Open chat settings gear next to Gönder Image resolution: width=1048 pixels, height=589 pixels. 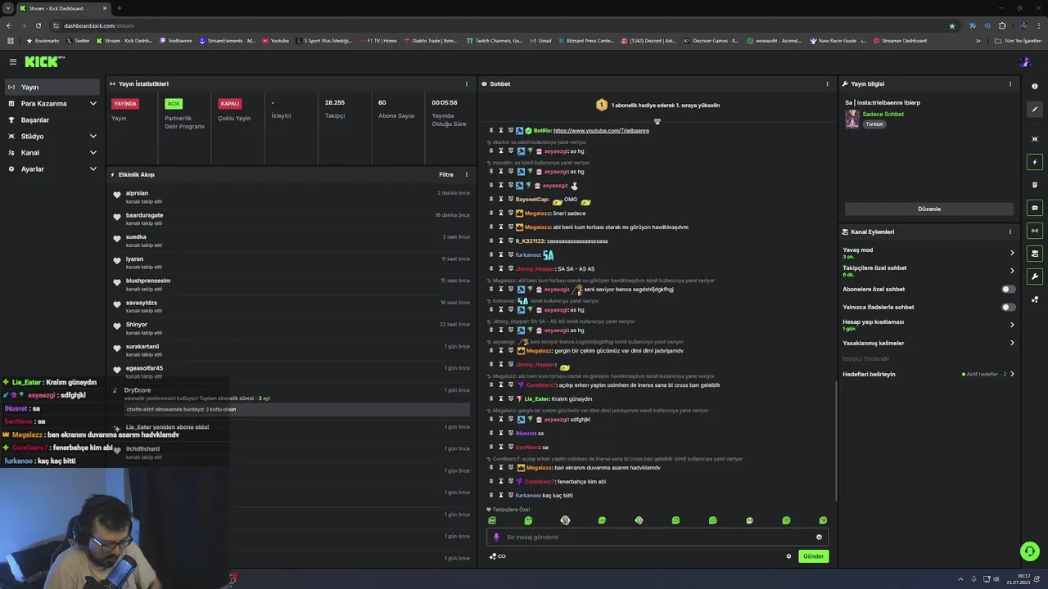[x=788, y=556]
